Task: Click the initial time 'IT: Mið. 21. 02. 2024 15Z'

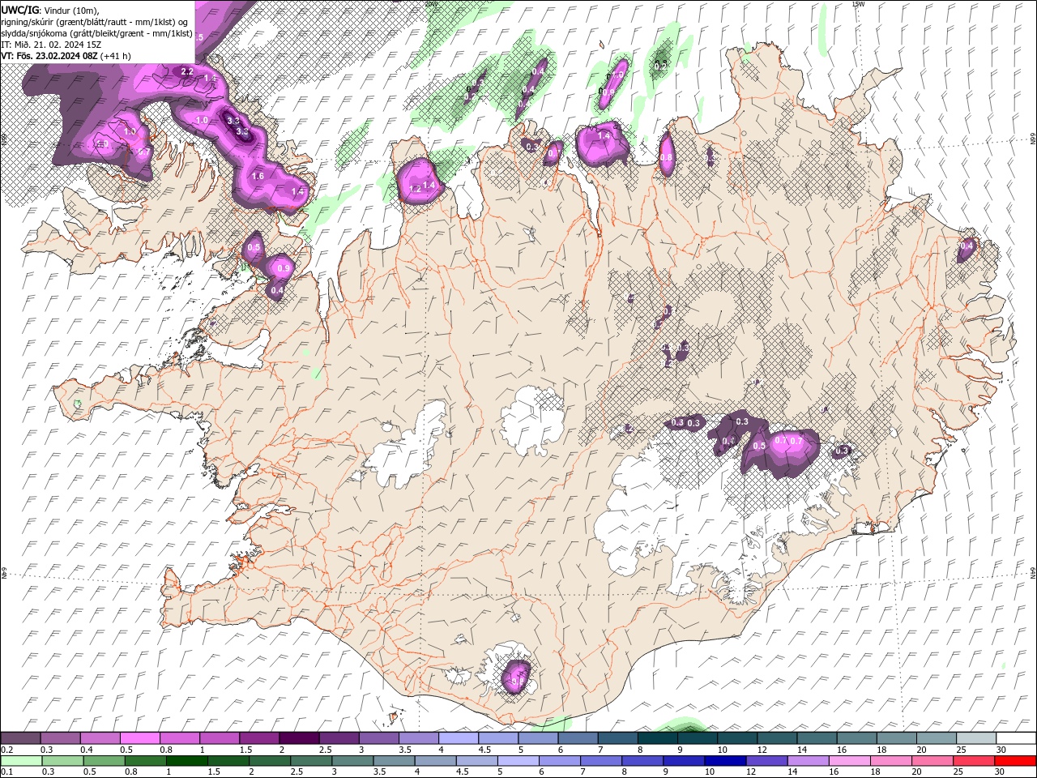Action: tap(51, 45)
